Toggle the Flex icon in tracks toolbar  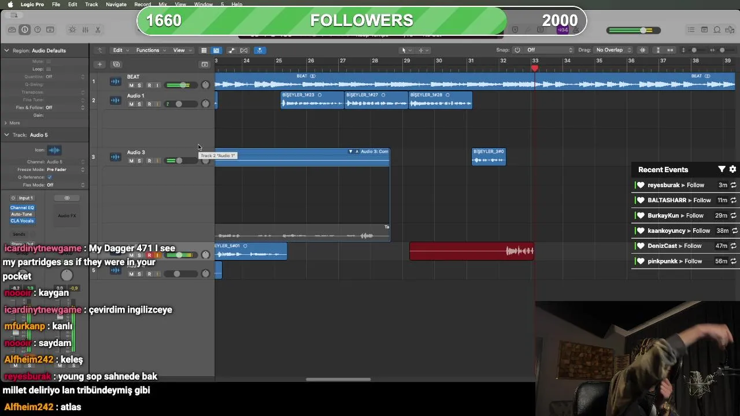[244, 50]
